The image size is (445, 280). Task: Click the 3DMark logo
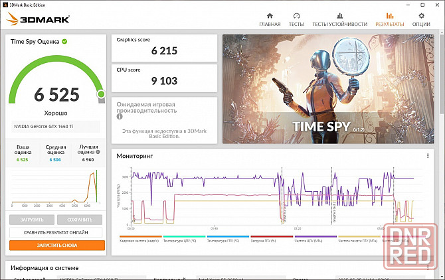pos(38,19)
